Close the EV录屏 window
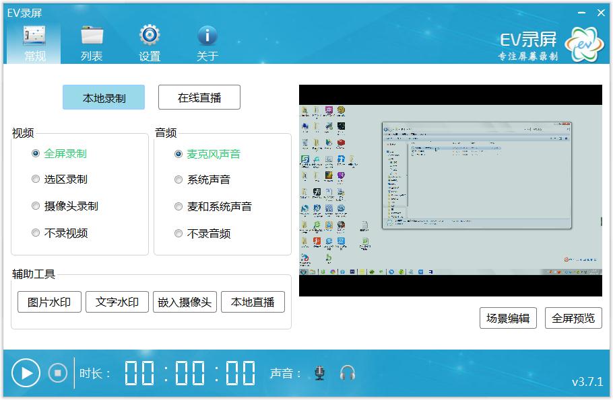The image size is (613, 400). pyautogui.click(x=602, y=13)
